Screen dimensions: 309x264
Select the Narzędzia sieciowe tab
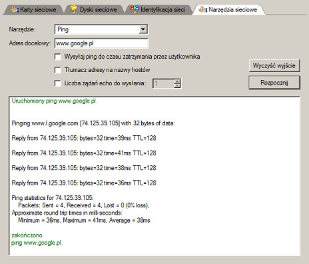click(228, 10)
